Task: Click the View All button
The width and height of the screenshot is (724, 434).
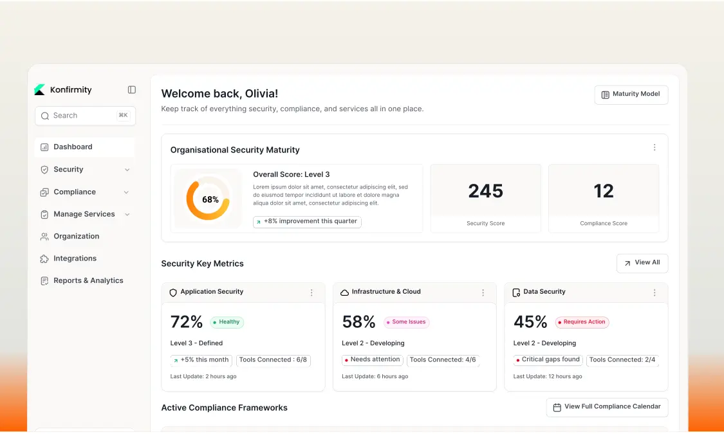Action: pyautogui.click(x=642, y=264)
